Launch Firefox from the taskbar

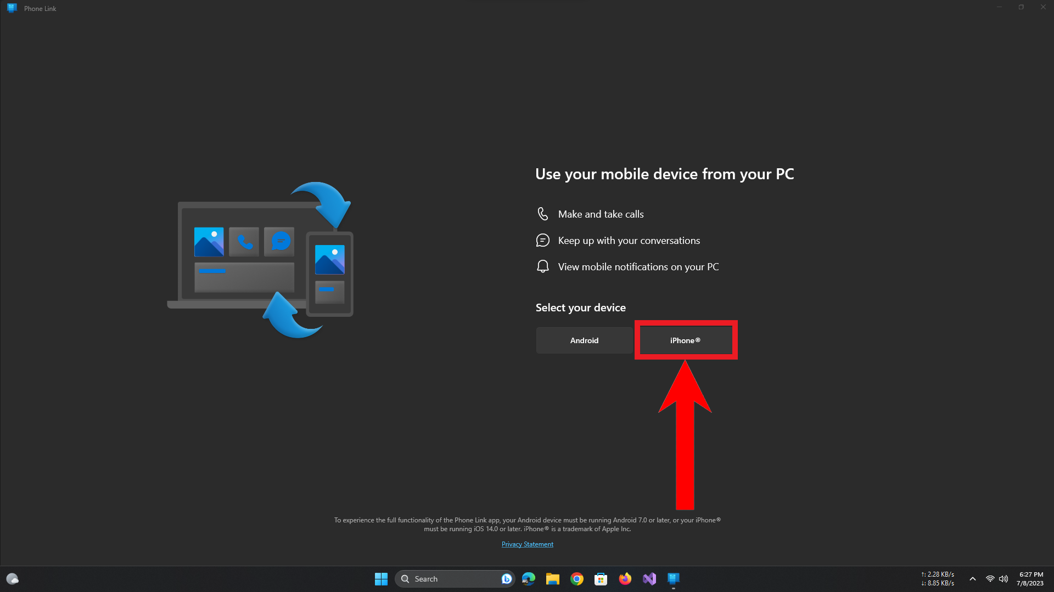[625, 579]
